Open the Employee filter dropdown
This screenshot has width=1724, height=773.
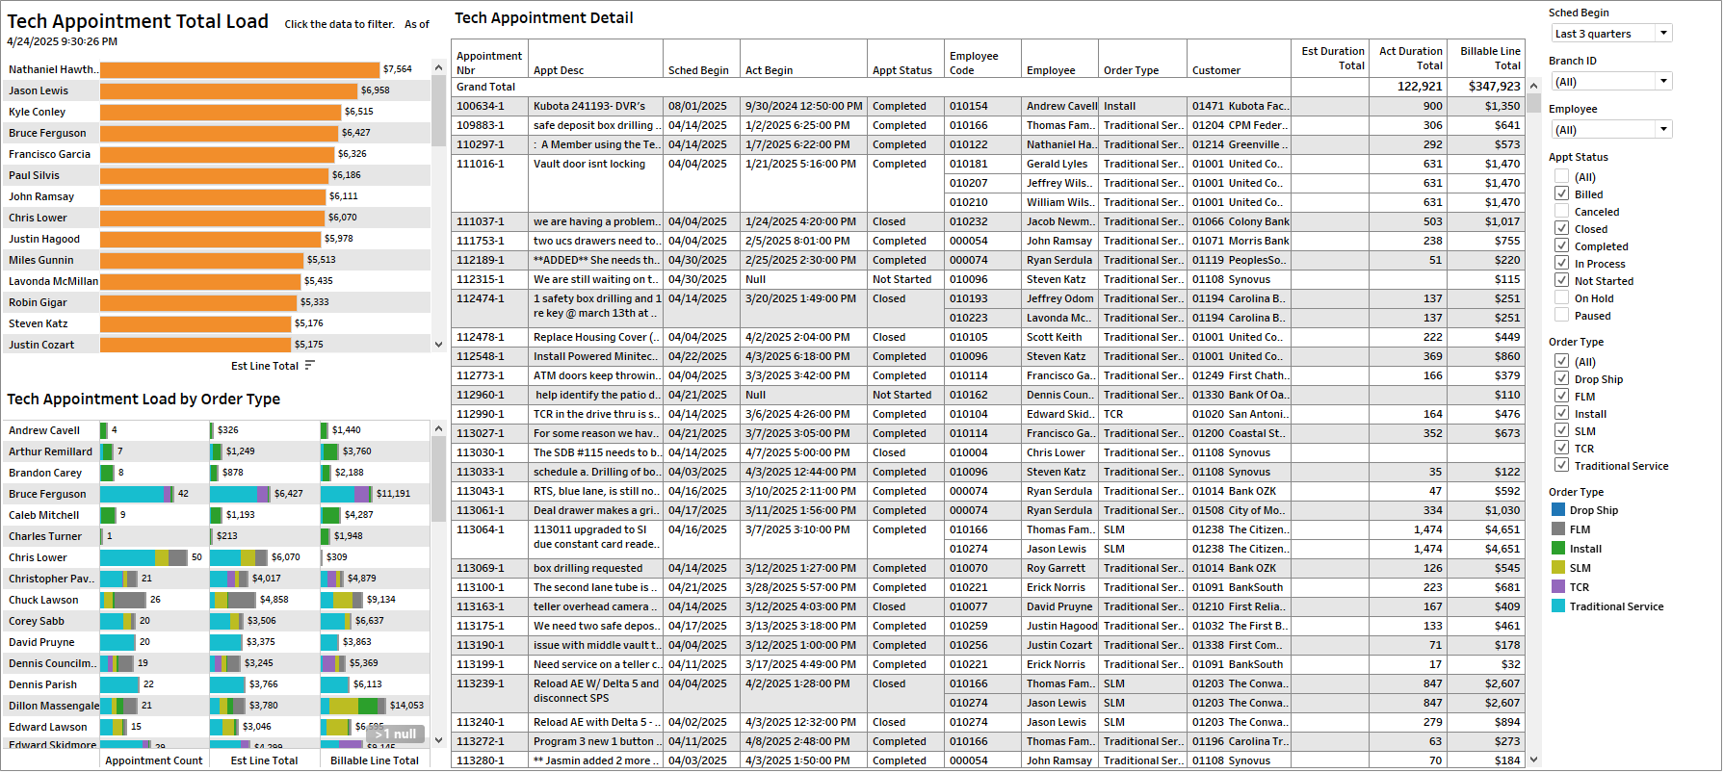[x=1662, y=130]
